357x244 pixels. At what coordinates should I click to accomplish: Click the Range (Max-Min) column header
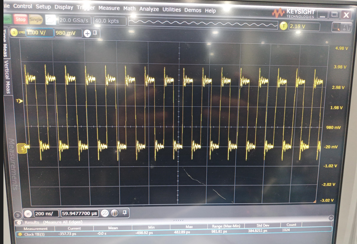coord(226,226)
